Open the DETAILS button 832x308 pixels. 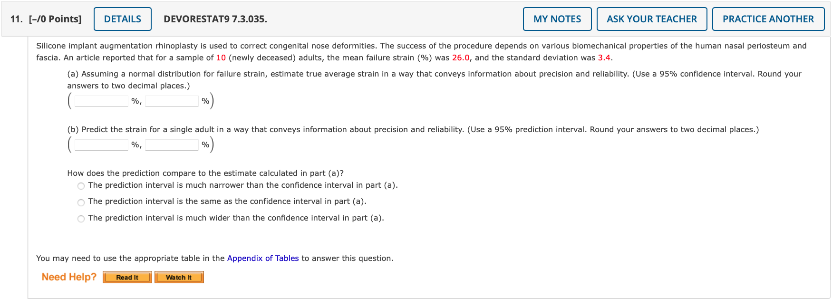[x=122, y=19]
